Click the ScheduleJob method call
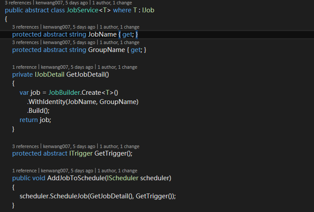The image size is (314, 212). click(x=69, y=196)
